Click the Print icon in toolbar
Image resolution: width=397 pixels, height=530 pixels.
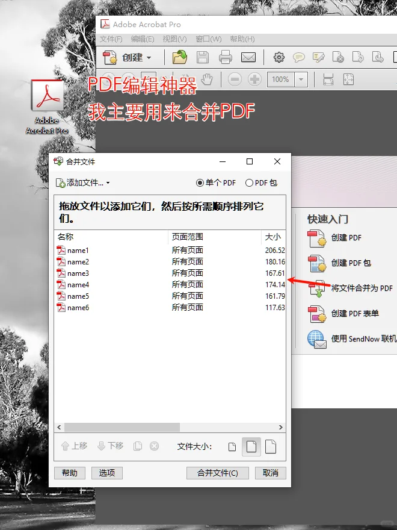[225, 57]
